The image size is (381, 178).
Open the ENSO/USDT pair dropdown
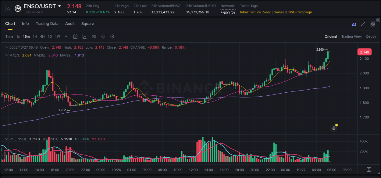coord(59,6)
